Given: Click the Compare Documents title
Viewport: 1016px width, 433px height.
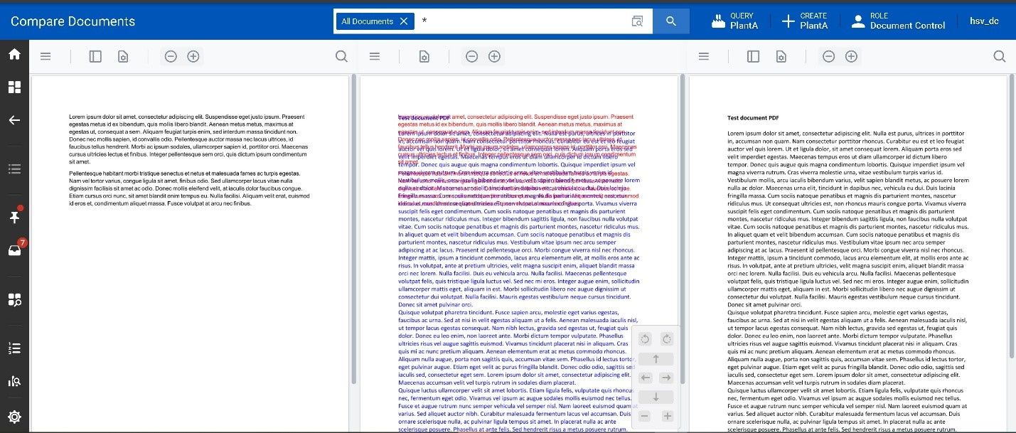Looking at the screenshot, I should (x=73, y=21).
